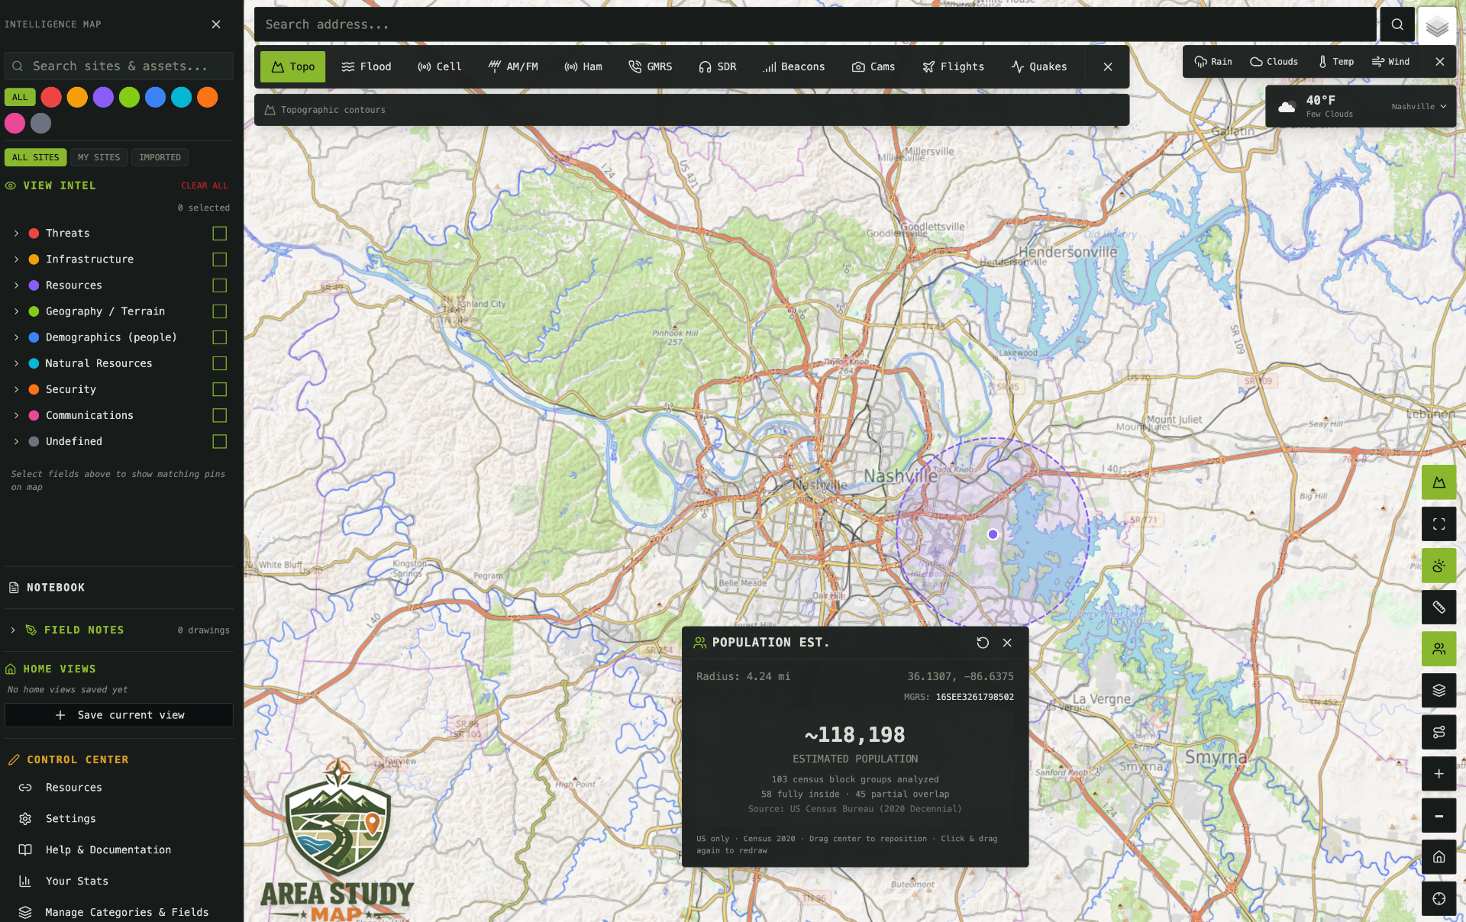Enable Cams layer
1466x922 pixels.
[873, 66]
